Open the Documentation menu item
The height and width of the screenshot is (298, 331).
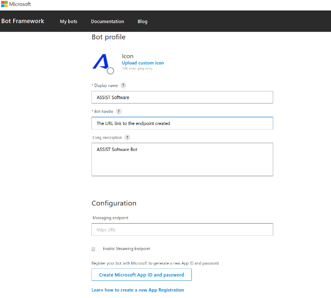tap(107, 21)
